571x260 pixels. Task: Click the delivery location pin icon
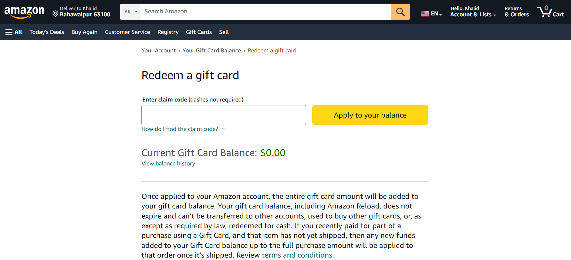click(x=55, y=14)
